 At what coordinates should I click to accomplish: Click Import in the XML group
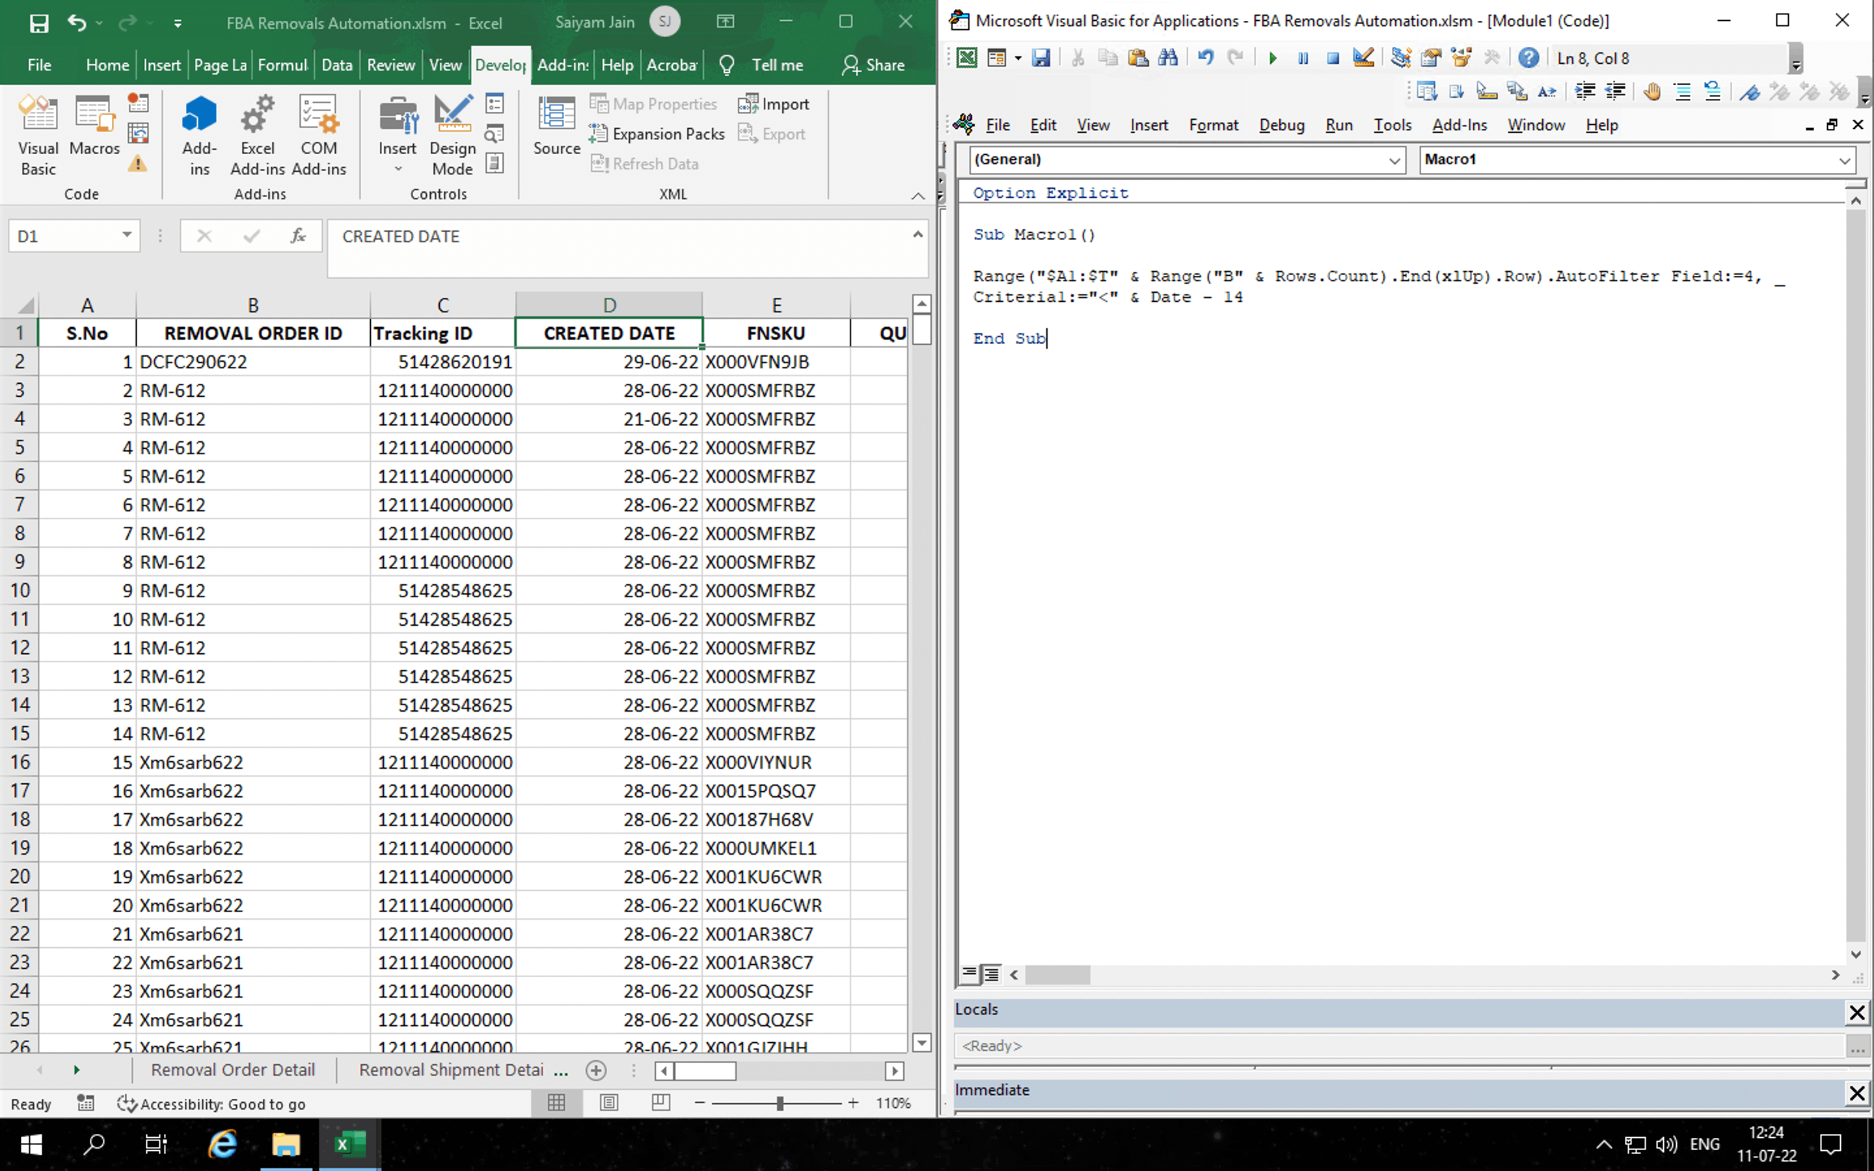(x=774, y=104)
